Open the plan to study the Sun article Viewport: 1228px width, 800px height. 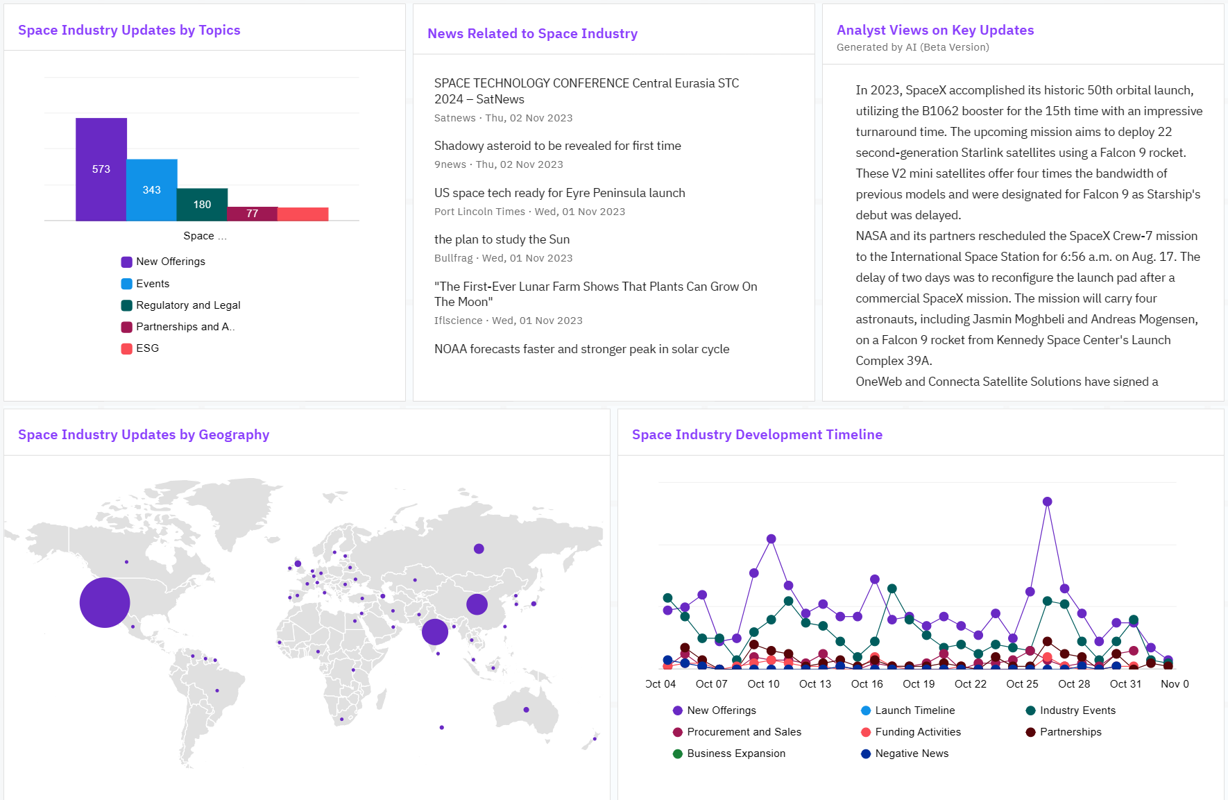click(502, 239)
